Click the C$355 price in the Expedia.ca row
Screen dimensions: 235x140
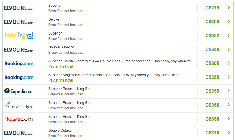point(212,91)
